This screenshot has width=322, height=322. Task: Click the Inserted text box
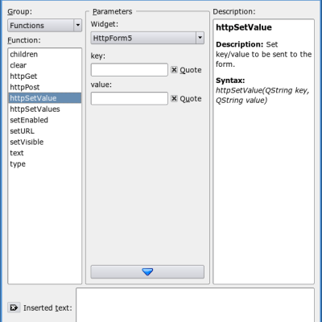(x=195, y=305)
